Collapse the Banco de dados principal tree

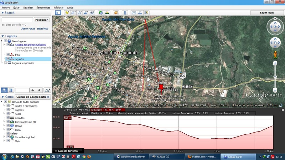[x=1, y=102]
